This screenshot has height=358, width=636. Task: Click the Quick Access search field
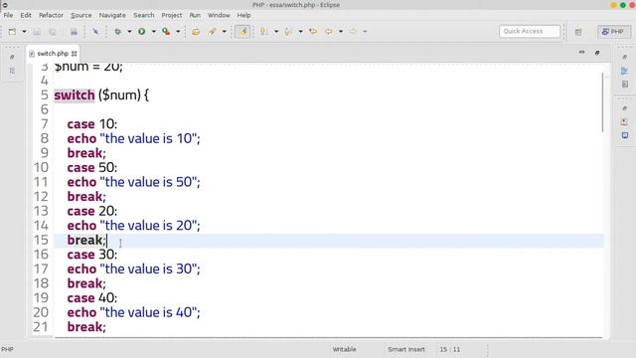tap(530, 31)
